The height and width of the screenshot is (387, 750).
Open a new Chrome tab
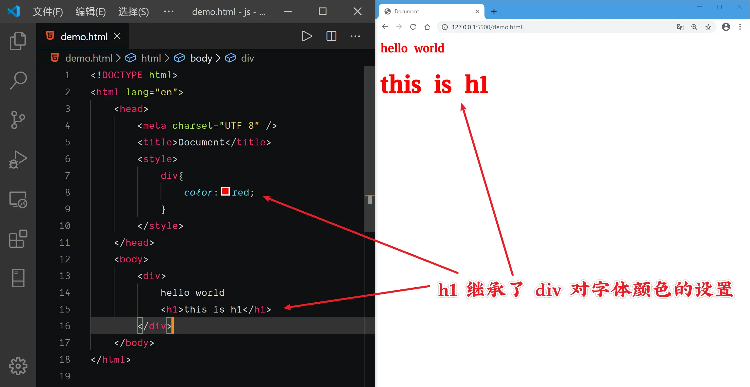tap(494, 11)
